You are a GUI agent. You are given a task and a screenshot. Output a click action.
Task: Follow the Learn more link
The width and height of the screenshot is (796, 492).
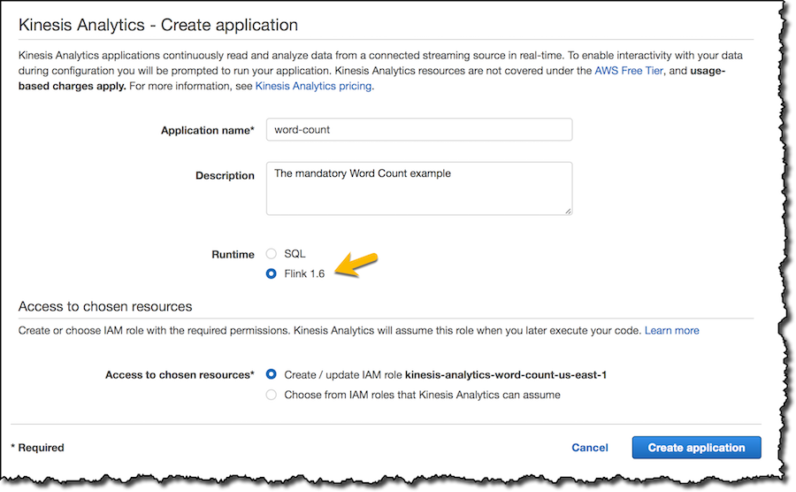pyautogui.click(x=671, y=331)
